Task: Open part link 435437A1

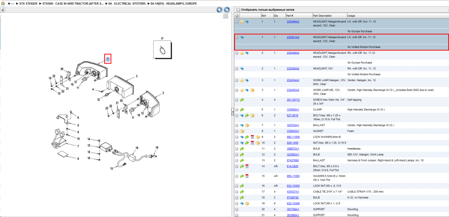Action: [293, 191]
